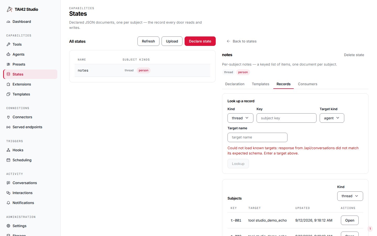Image resolution: width=377 pixels, height=236 pixels.
Task: Open Served endpoints in the sidebar
Action: click(30, 127)
